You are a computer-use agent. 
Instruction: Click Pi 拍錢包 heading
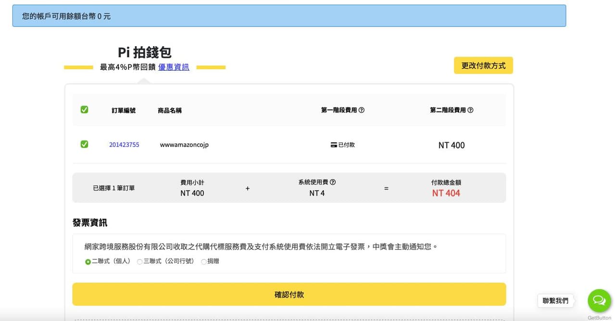145,52
